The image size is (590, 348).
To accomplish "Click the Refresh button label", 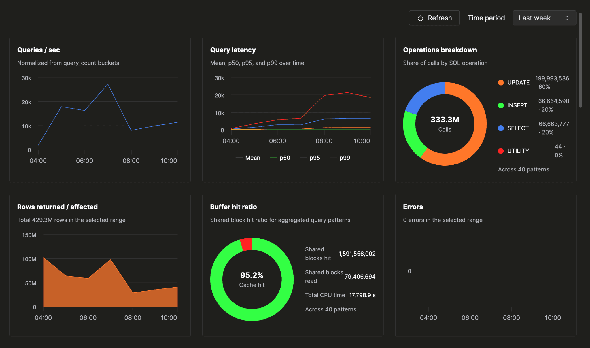I will [440, 18].
